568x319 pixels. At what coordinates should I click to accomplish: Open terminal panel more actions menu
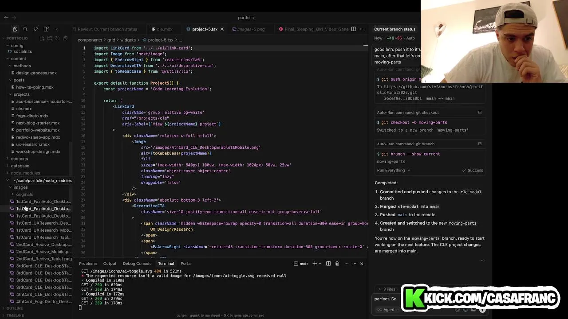click(346, 264)
